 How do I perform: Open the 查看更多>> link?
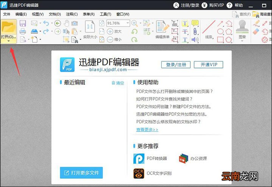tap(147, 130)
